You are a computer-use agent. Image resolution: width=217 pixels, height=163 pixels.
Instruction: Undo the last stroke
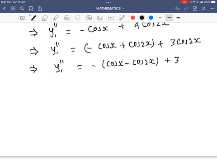click(x=177, y=9)
